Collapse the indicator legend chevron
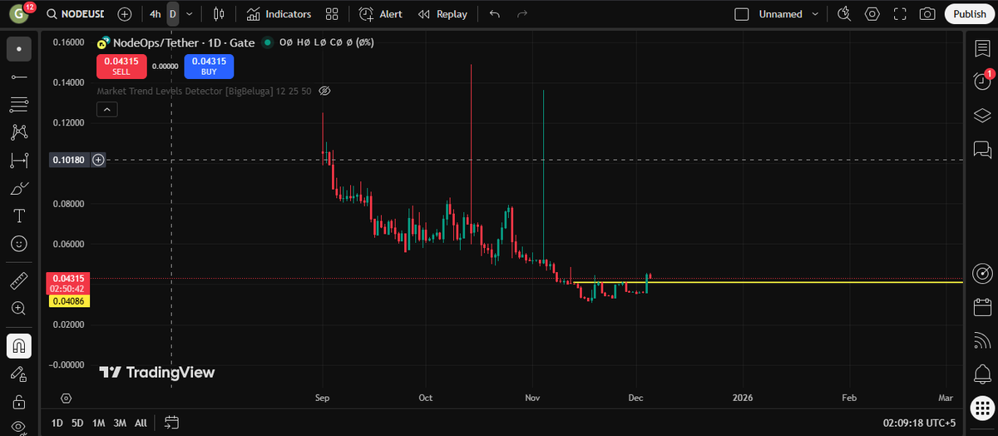 107,109
